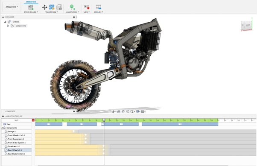
Task: Open the Publish menu
Action: (99, 12)
